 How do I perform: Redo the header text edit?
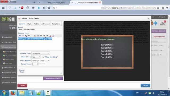coord(23,35)
